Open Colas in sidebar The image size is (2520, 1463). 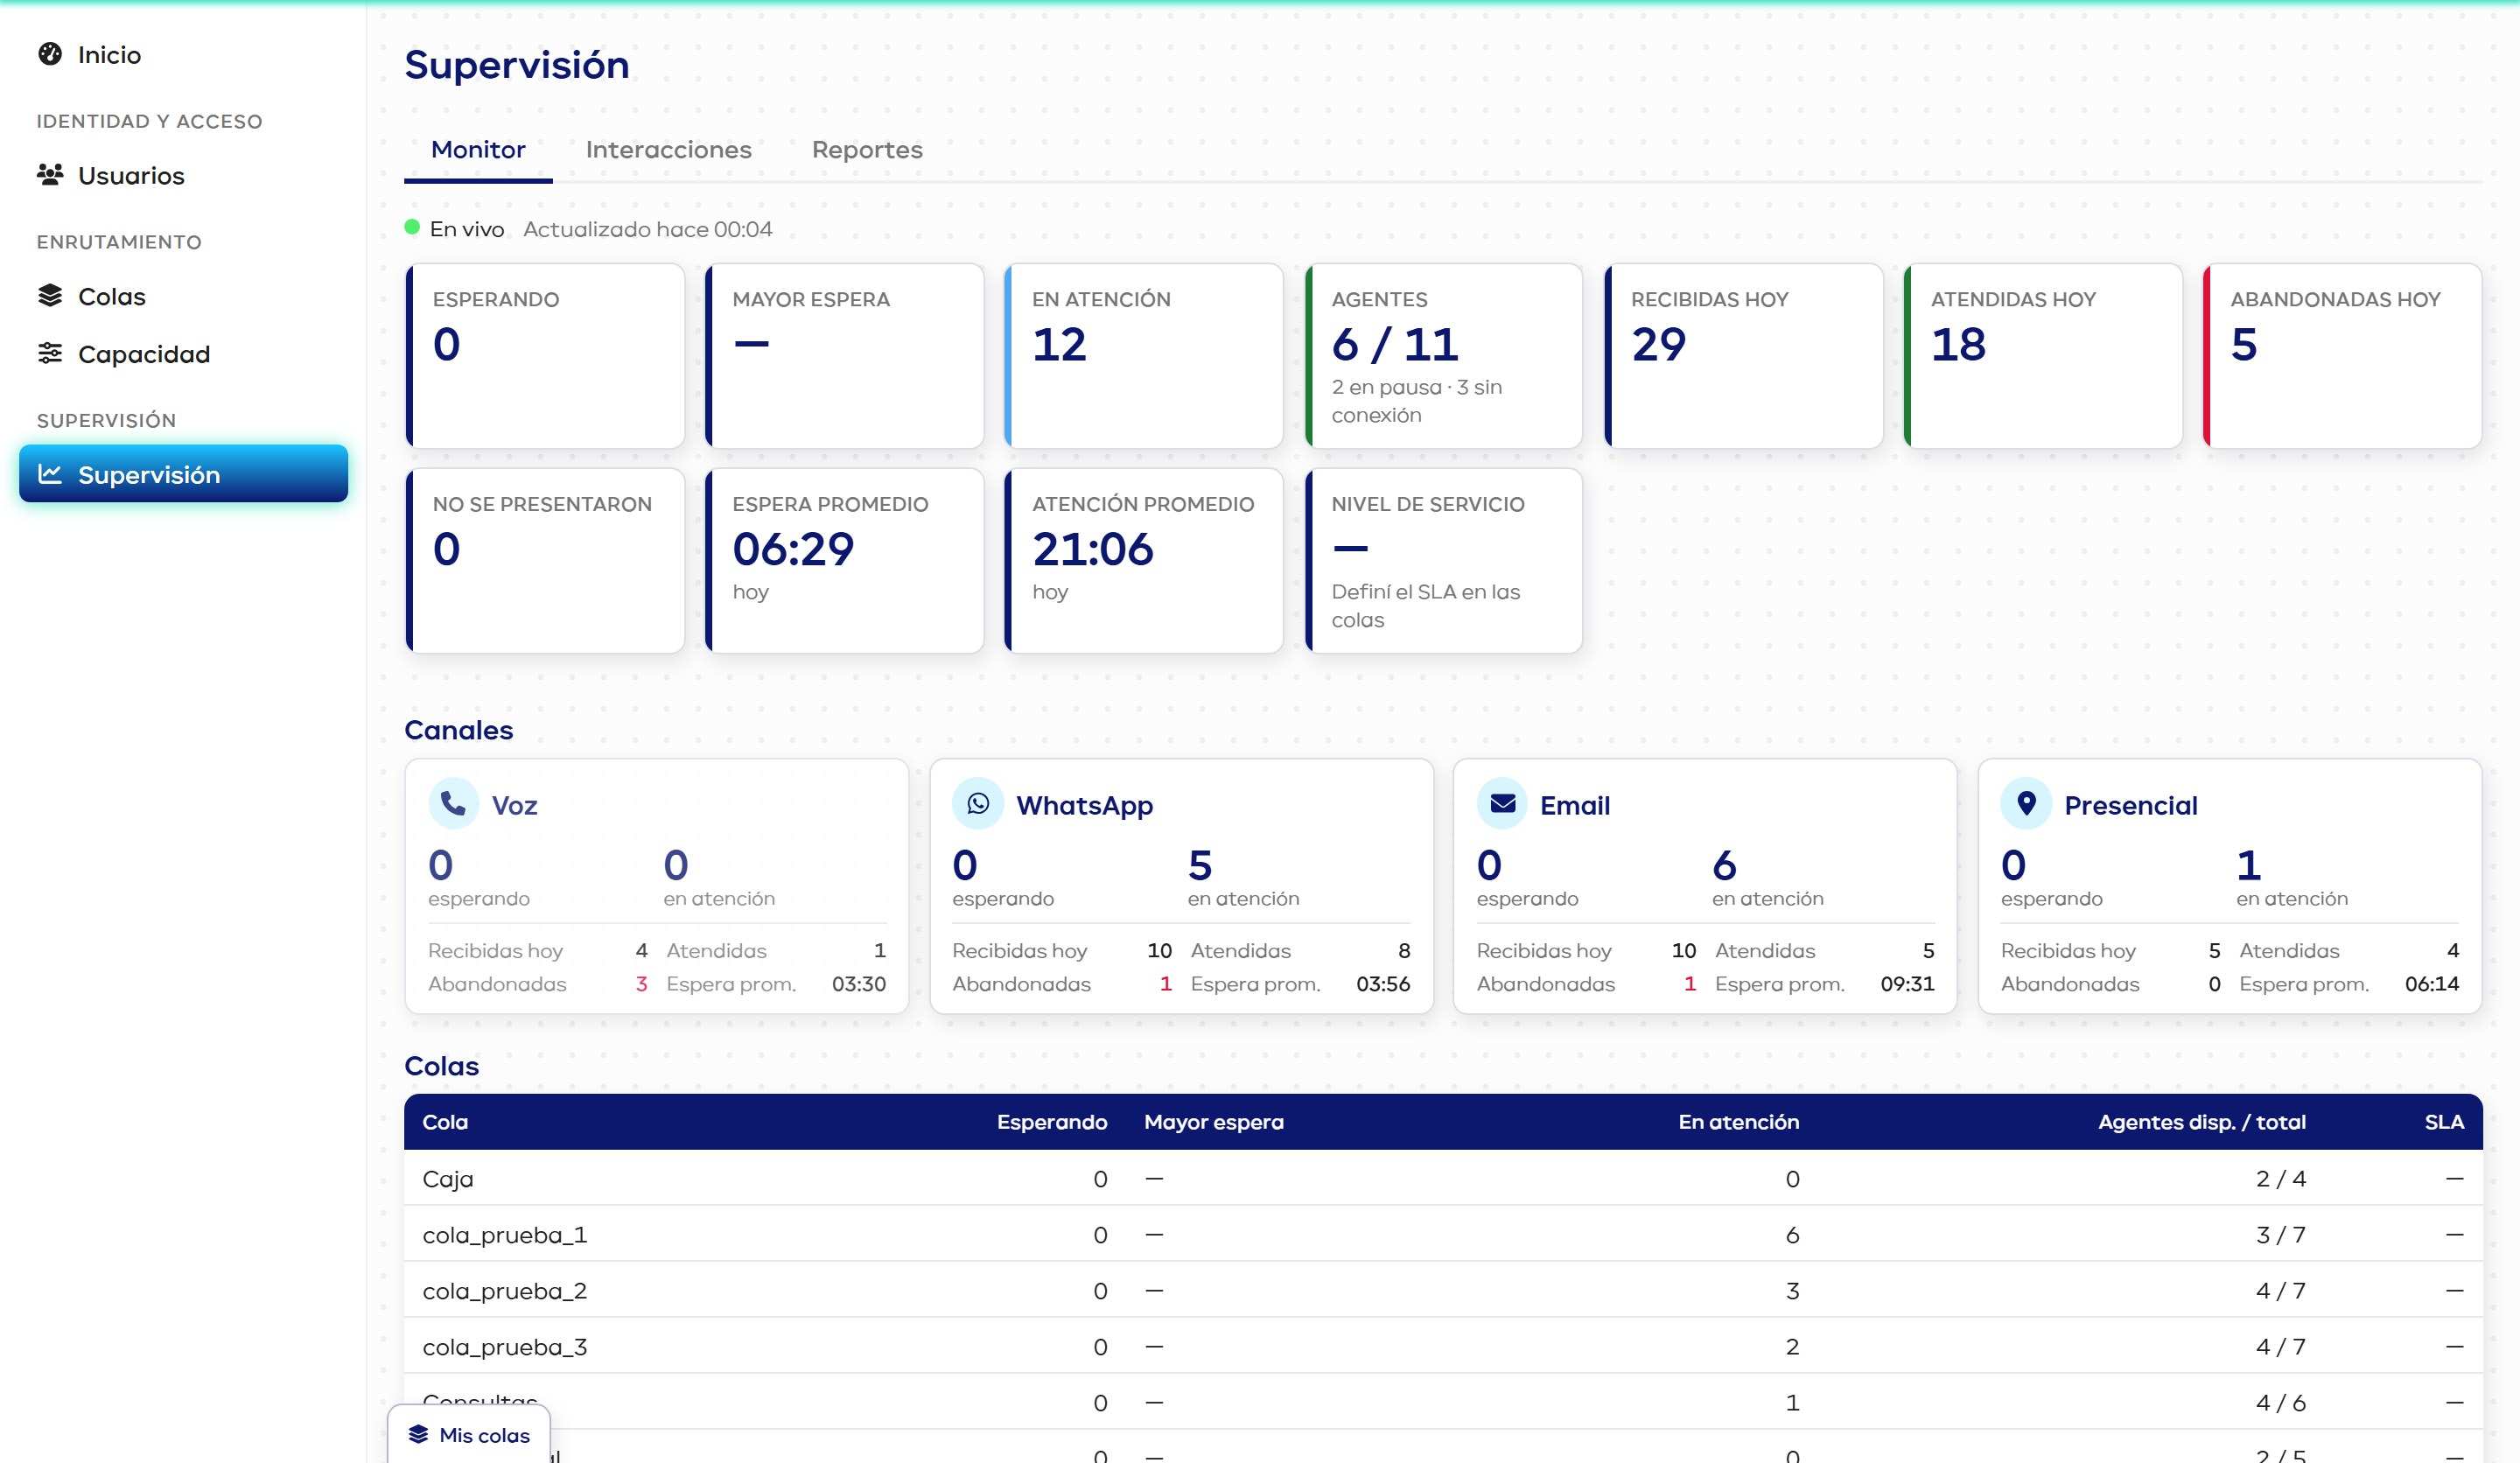(x=183, y=297)
